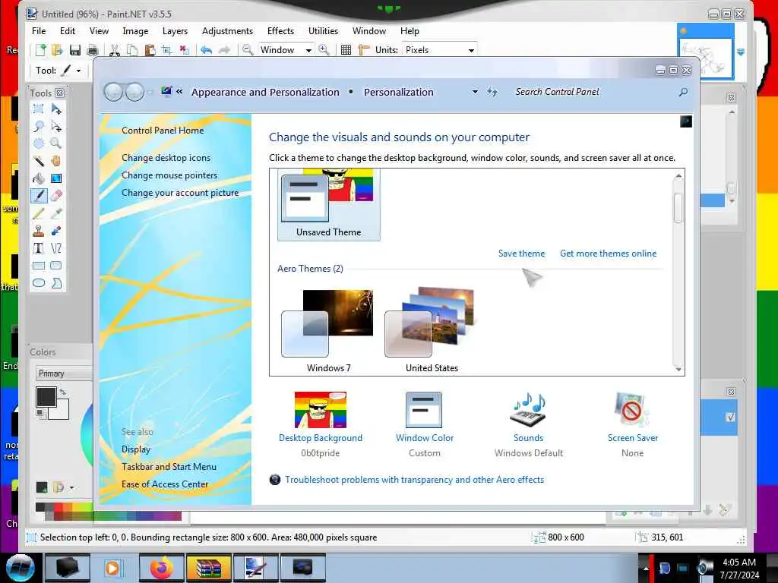Open Change desktop icons link
This screenshot has width=778, height=583.
166,158
